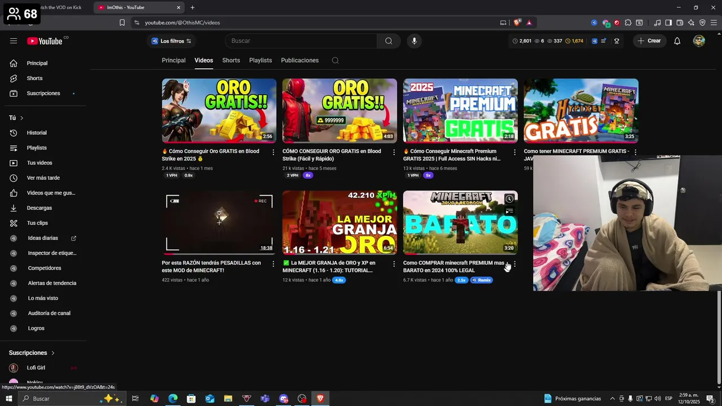This screenshot has height=406, width=722.
Task: Switch to the Kick VOD browser tab
Action: (x=62, y=7)
